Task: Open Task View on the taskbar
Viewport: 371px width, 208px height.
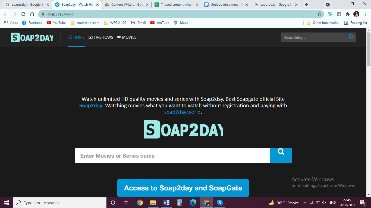Action: coord(126,203)
